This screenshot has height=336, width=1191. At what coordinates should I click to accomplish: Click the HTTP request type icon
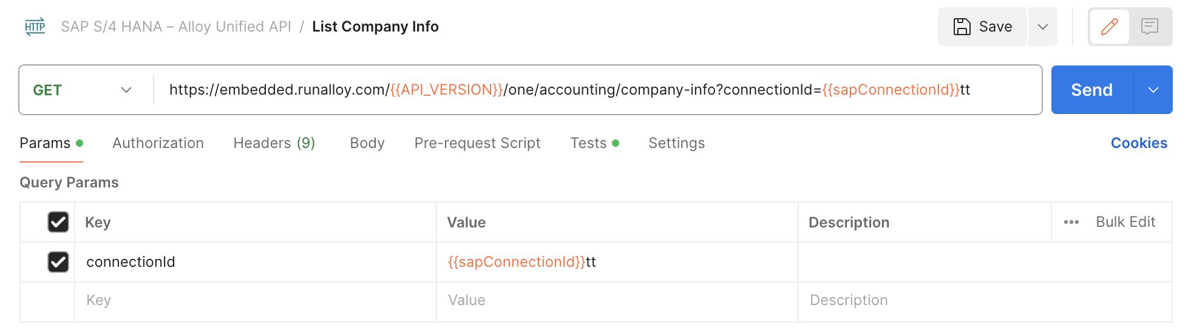tap(35, 27)
